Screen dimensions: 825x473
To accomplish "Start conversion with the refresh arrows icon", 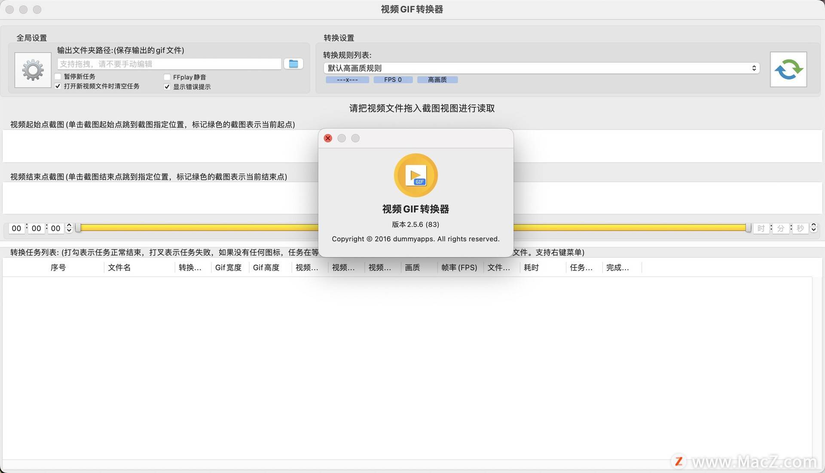I will pyautogui.click(x=788, y=70).
